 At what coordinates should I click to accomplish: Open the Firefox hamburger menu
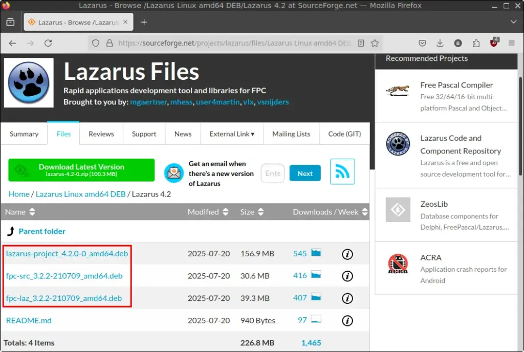[x=511, y=43]
